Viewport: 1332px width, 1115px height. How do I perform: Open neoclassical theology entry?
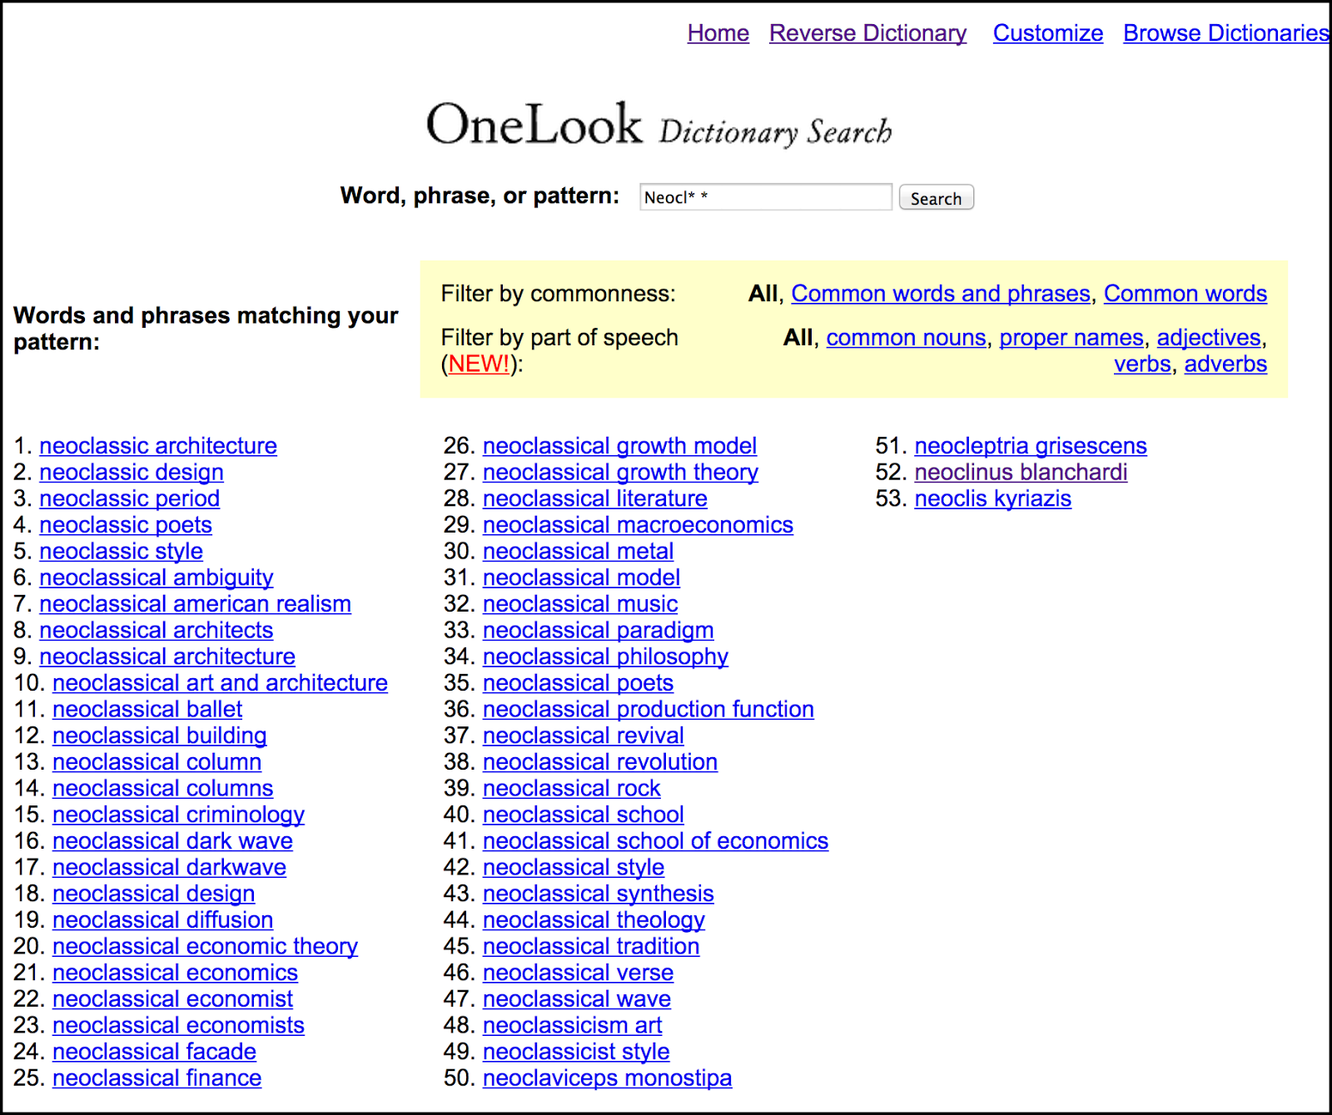tap(594, 920)
